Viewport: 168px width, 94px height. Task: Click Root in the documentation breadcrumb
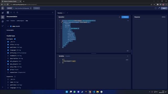8,21
